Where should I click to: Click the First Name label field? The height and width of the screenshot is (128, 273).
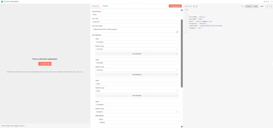point(137,42)
